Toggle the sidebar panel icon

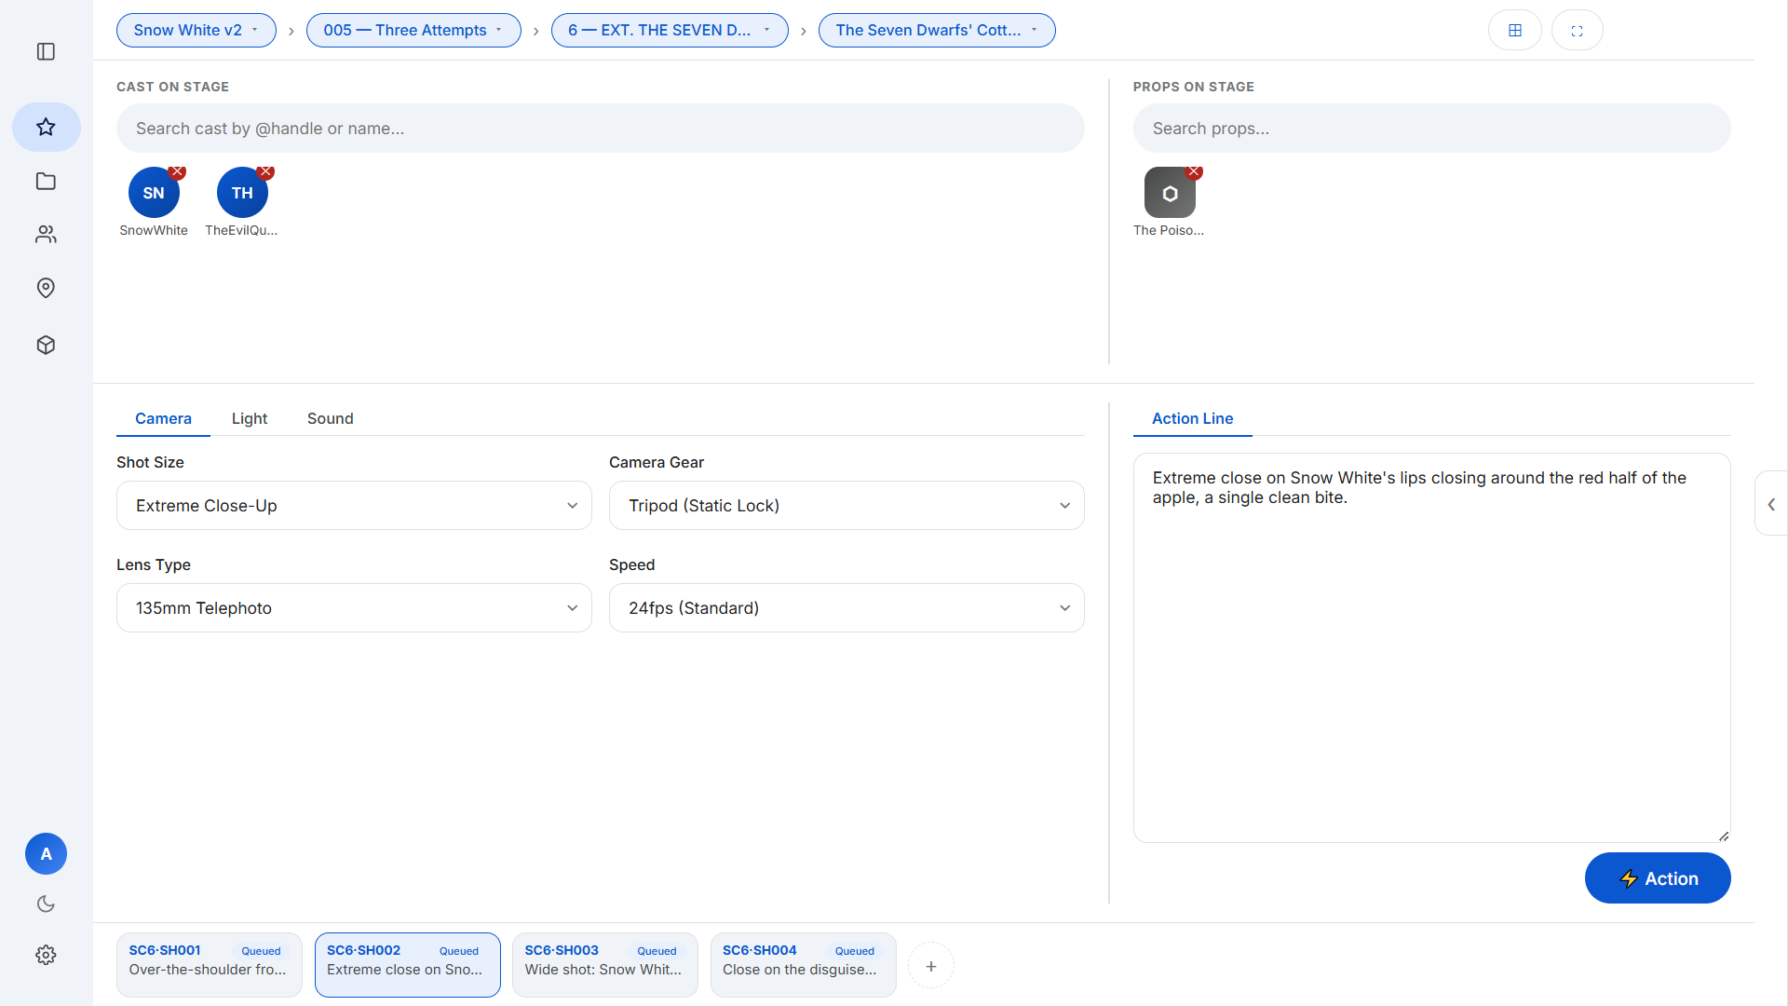(46, 51)
